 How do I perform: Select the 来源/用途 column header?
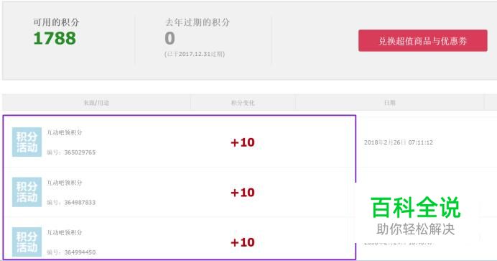pos(96,103)
